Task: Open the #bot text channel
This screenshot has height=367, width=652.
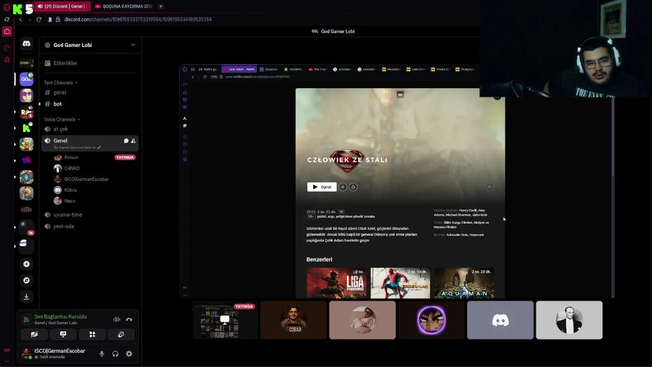Action: pyautogui.click(x=90, y=104)
